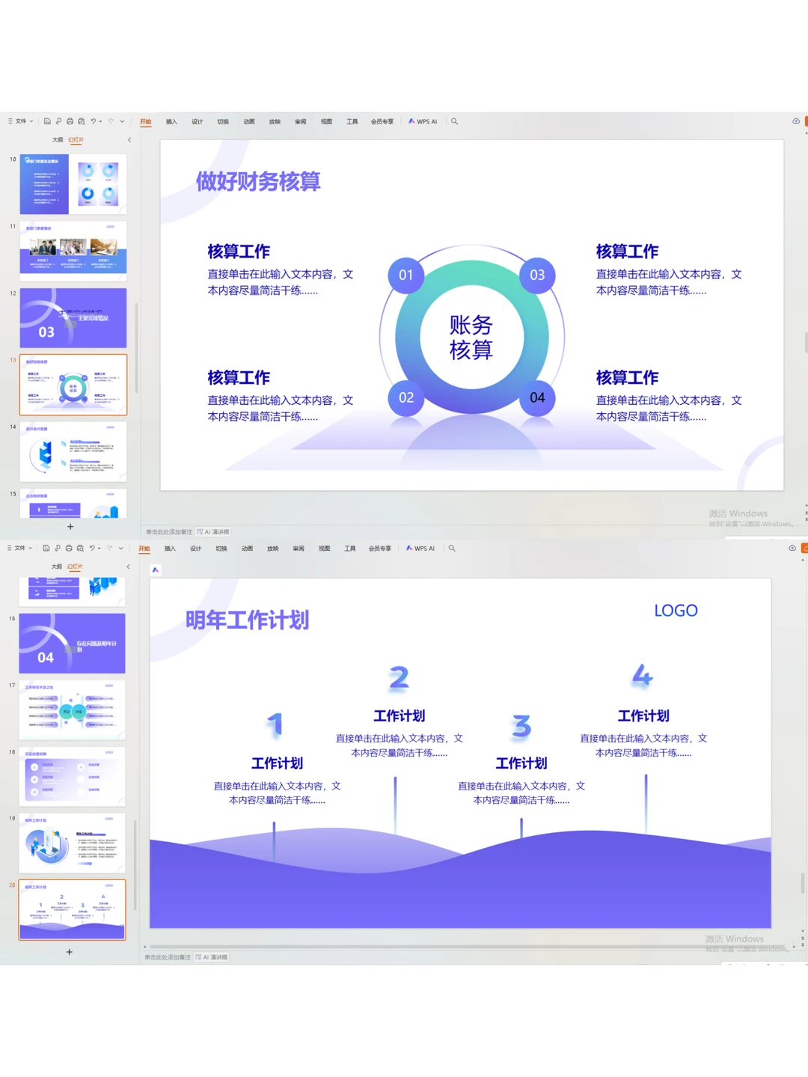Viewport: 808px width, 1077px height.
Task: Expand the Undo history dropdown arrow
Action: pyautogui.click(x=100, y=121)
